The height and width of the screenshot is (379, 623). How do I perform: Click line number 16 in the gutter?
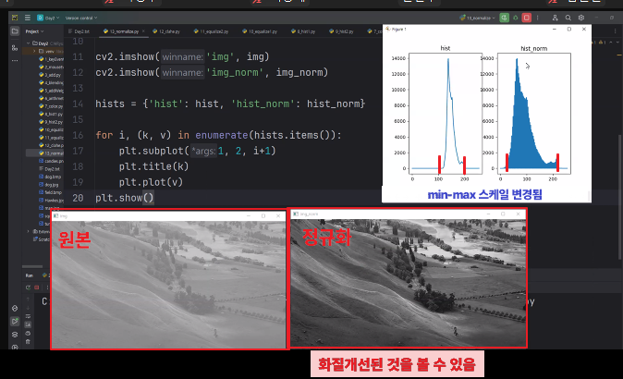click(x=78, y=135)
